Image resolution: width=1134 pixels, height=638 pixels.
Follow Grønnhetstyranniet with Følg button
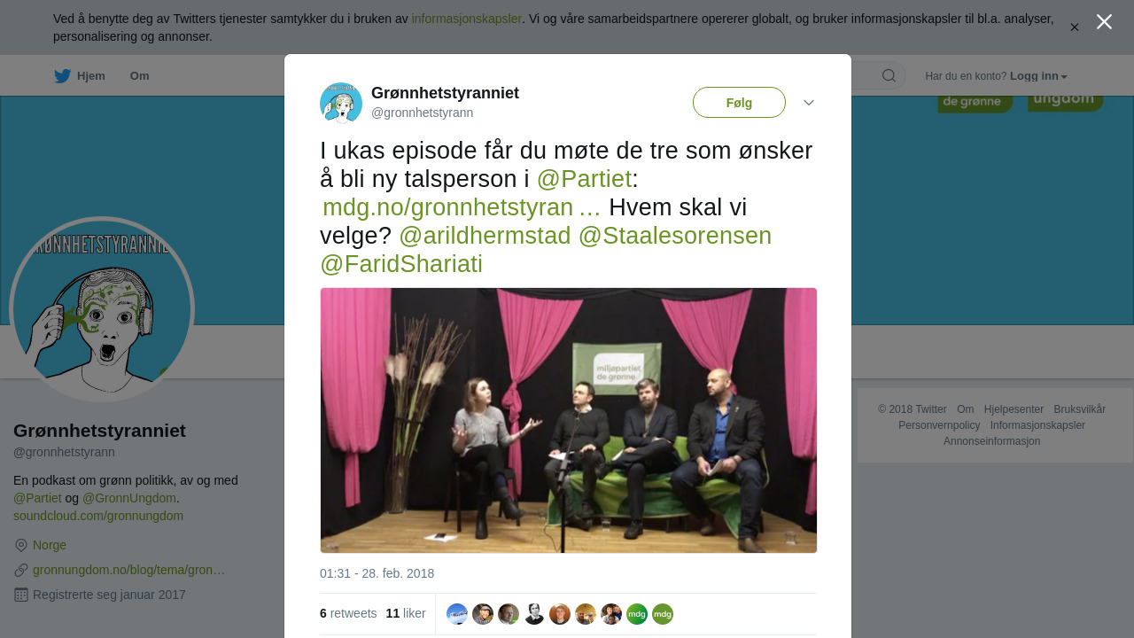coord(739,103)
